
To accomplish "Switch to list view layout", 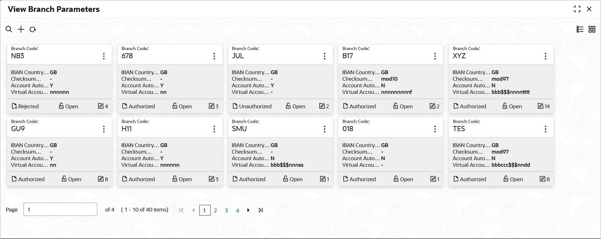I will pos(580,29).
